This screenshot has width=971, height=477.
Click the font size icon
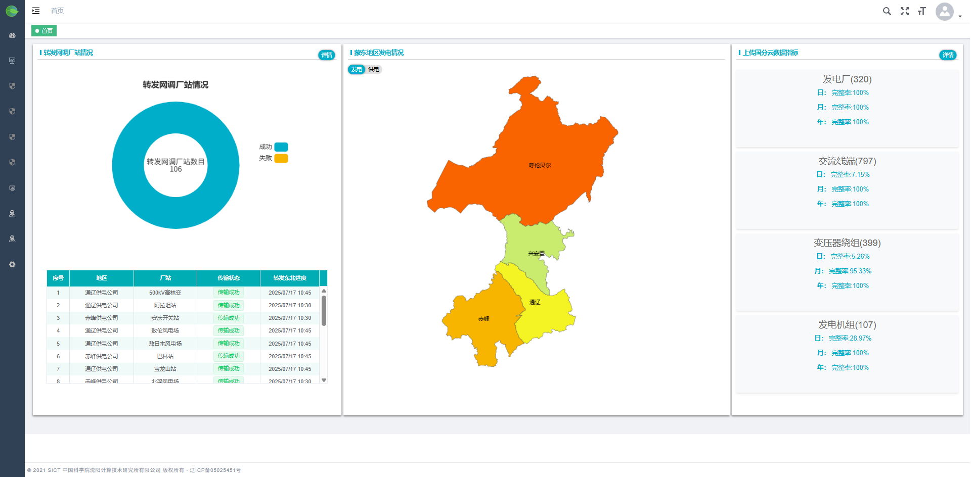[x=921, y=11]
